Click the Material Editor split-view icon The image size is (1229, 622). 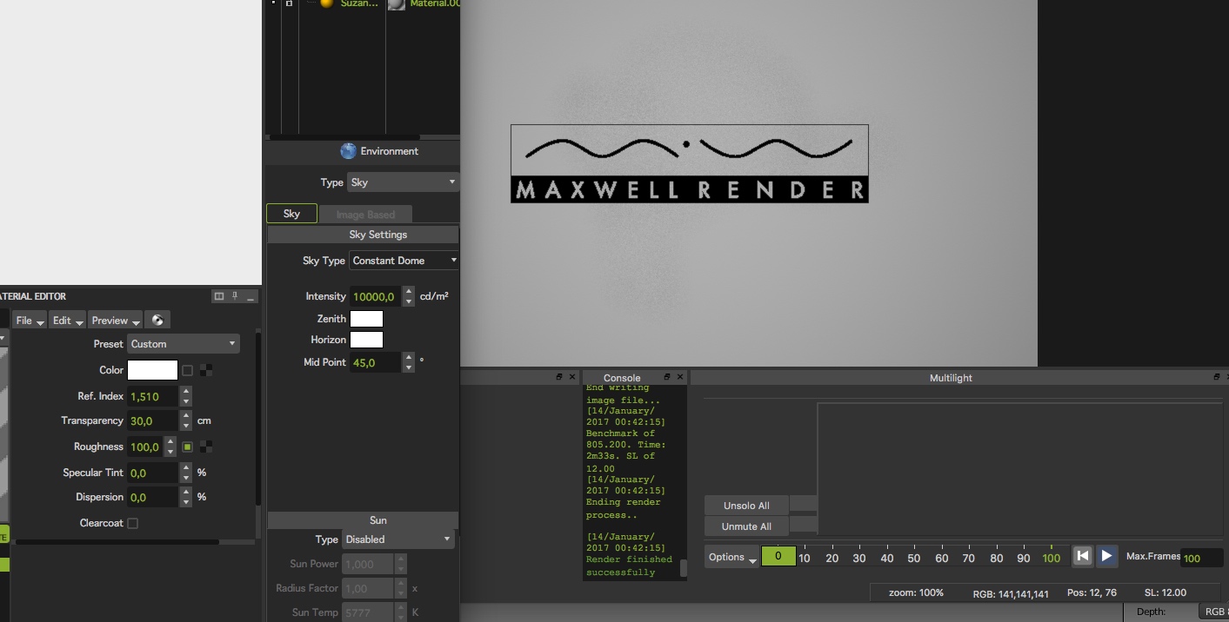click(x=219, y=296)
